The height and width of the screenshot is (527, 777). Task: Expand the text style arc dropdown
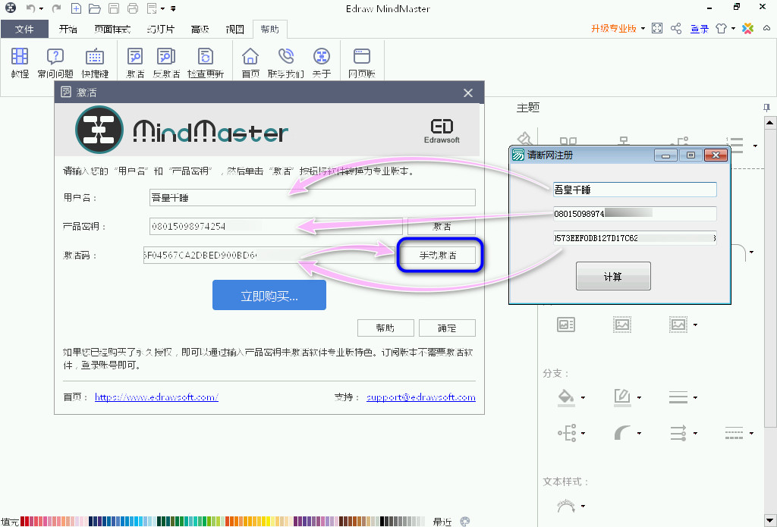pyautogui.click(x=583, y=506)
